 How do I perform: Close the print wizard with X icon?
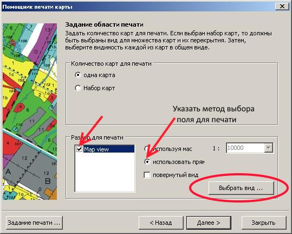(282, 7)
